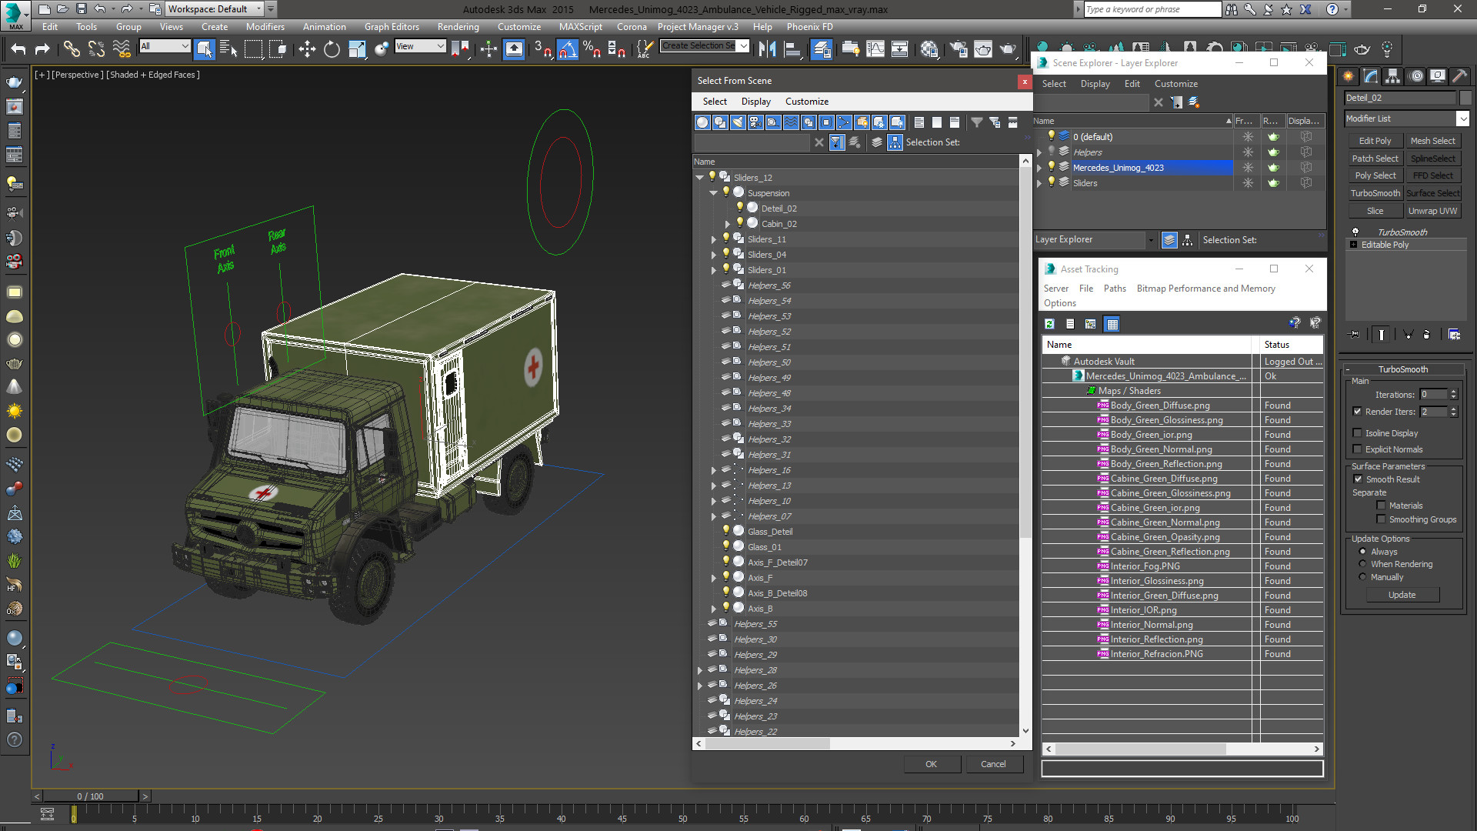Click the Mirror tool icon
The height and width of the screenshot is (831, 1477).
[x=767, y=49]
